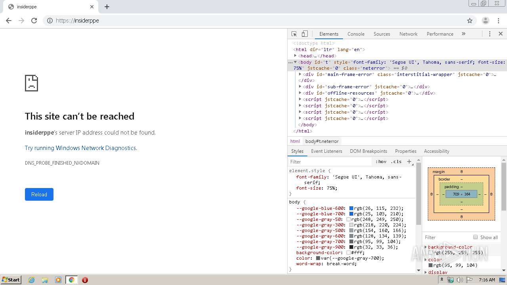507x285 pixels.
Task: Open the Network tab
Action: [x=408, y=34]
